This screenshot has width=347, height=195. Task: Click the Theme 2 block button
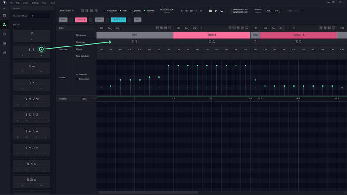118,20
